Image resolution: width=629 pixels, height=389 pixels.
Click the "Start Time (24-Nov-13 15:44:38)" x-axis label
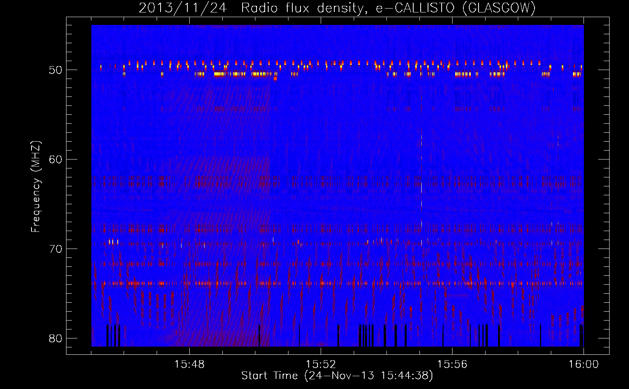point(337,376)
